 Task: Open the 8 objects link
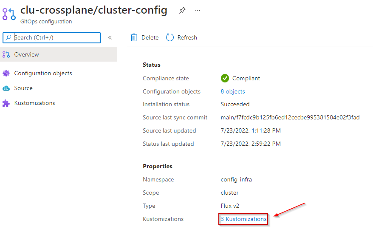pos(233,91)
